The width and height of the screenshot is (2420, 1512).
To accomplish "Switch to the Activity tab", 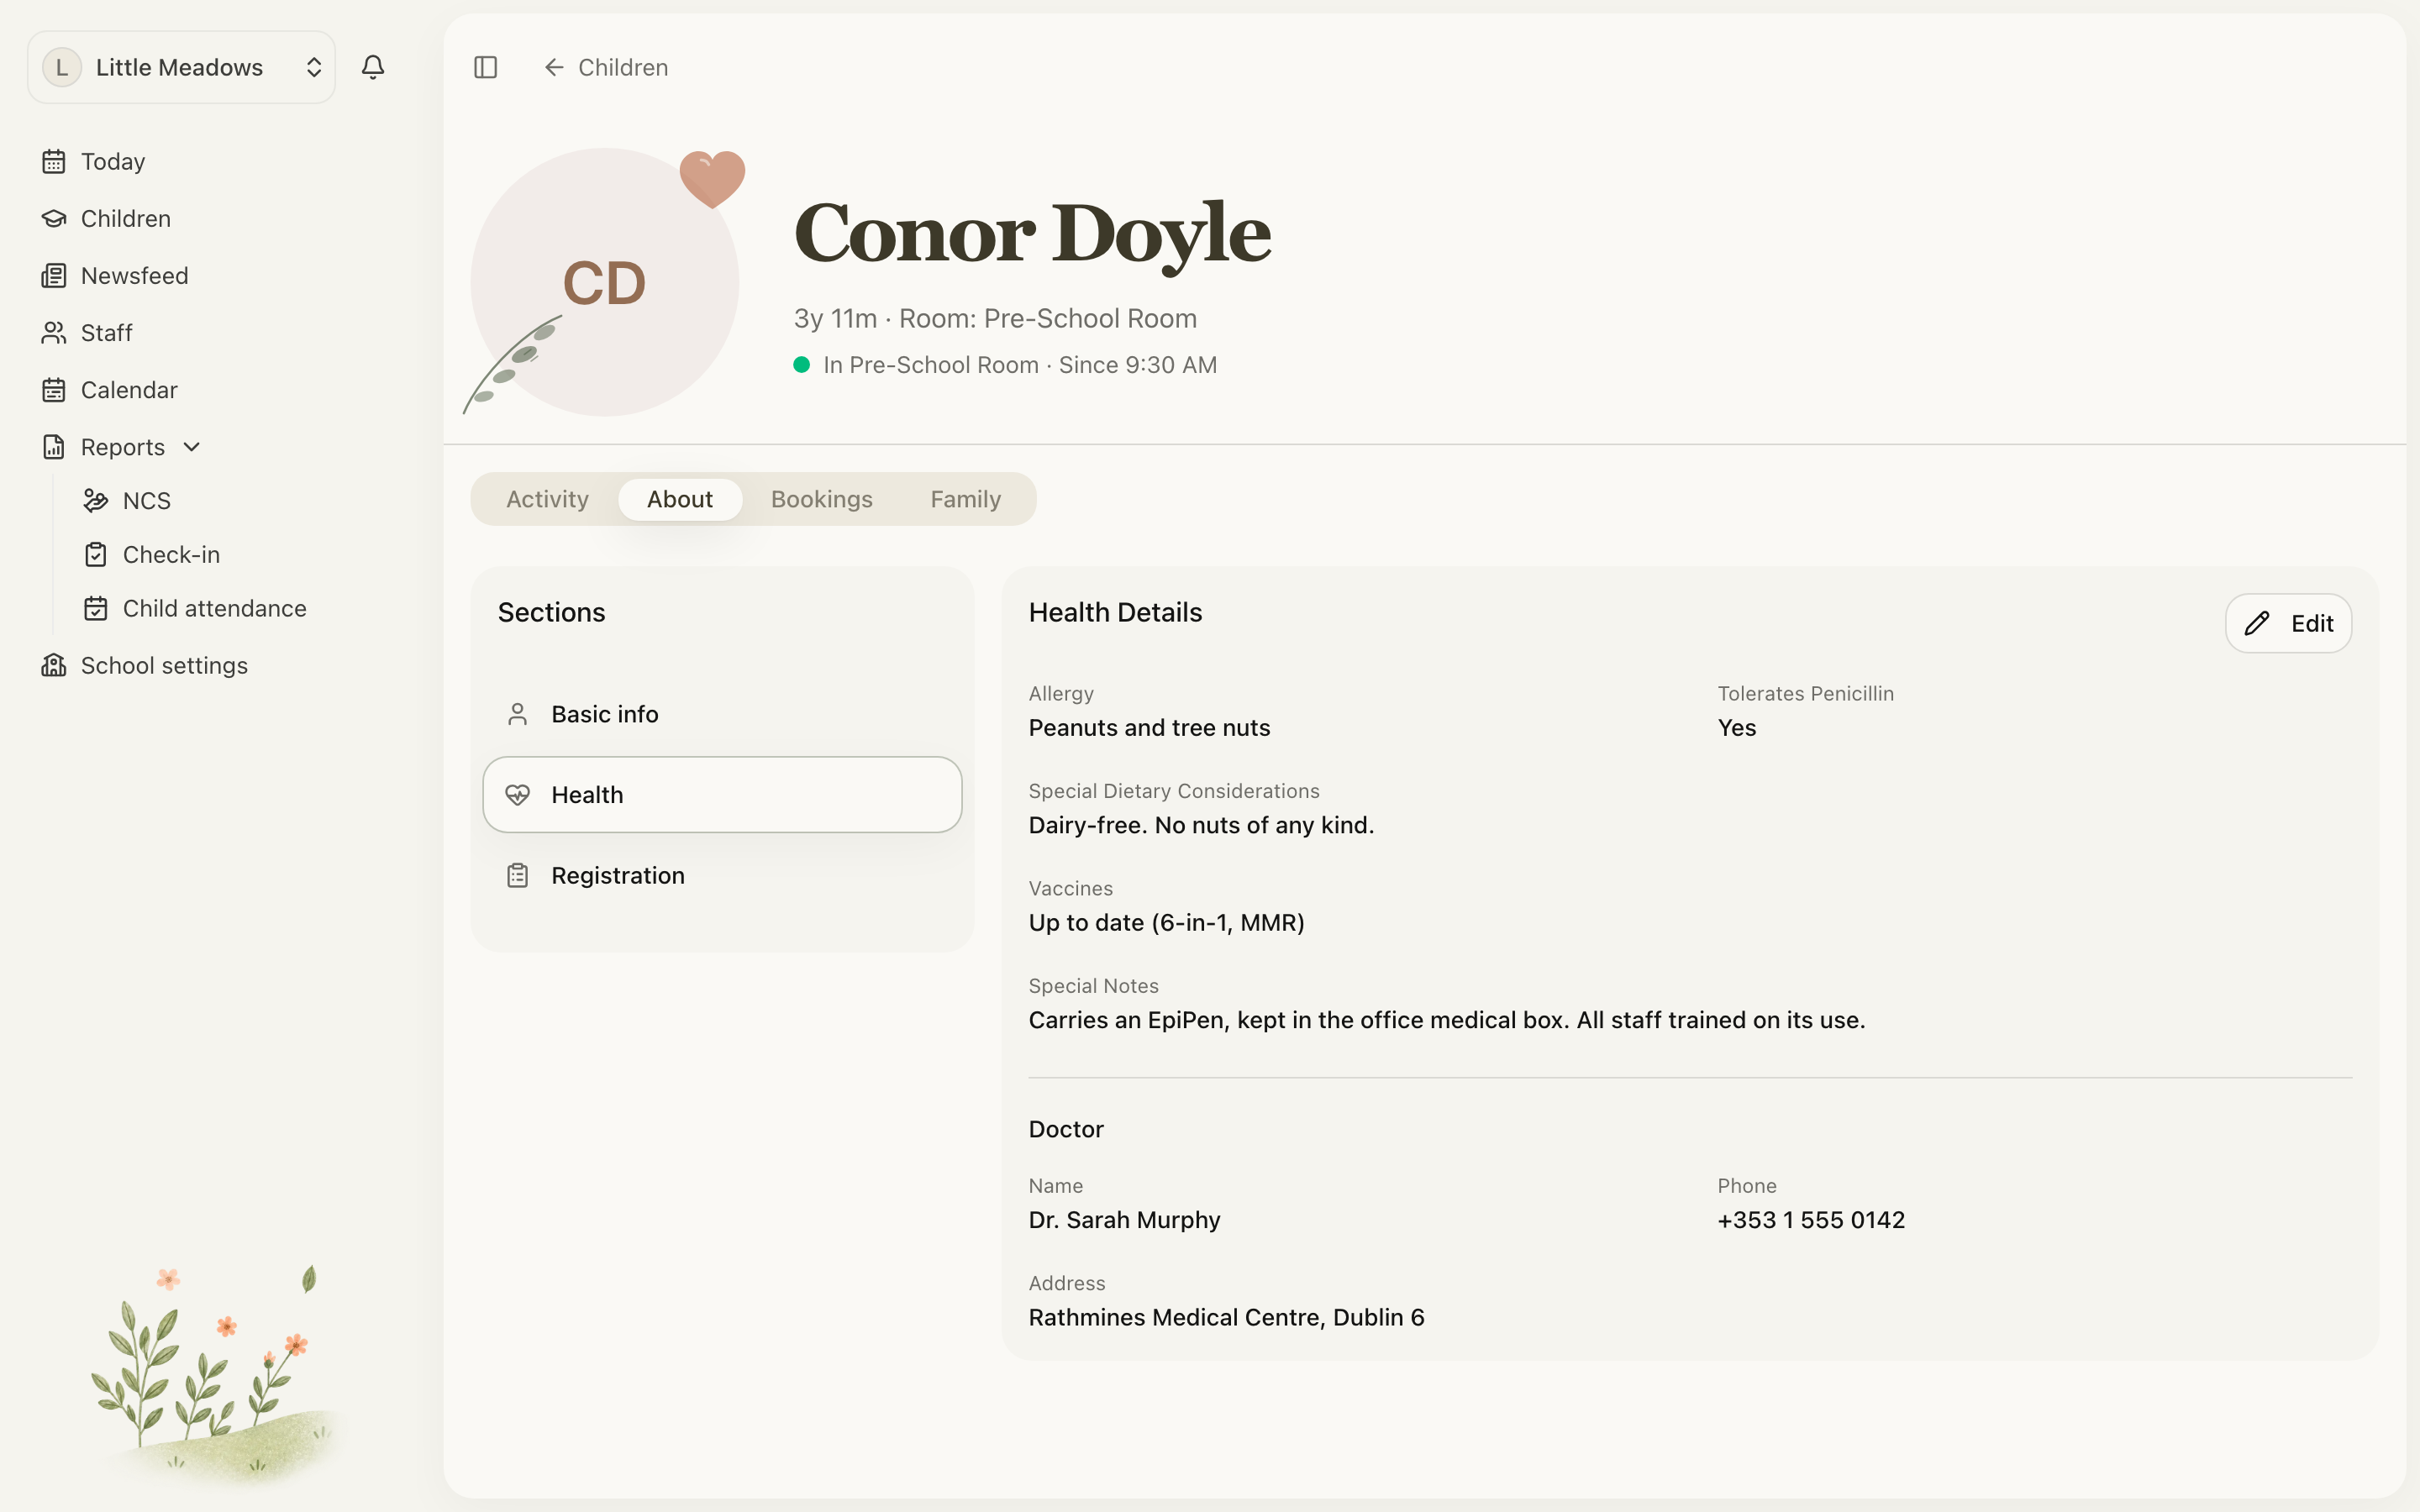I will click(x=547, y=499).
